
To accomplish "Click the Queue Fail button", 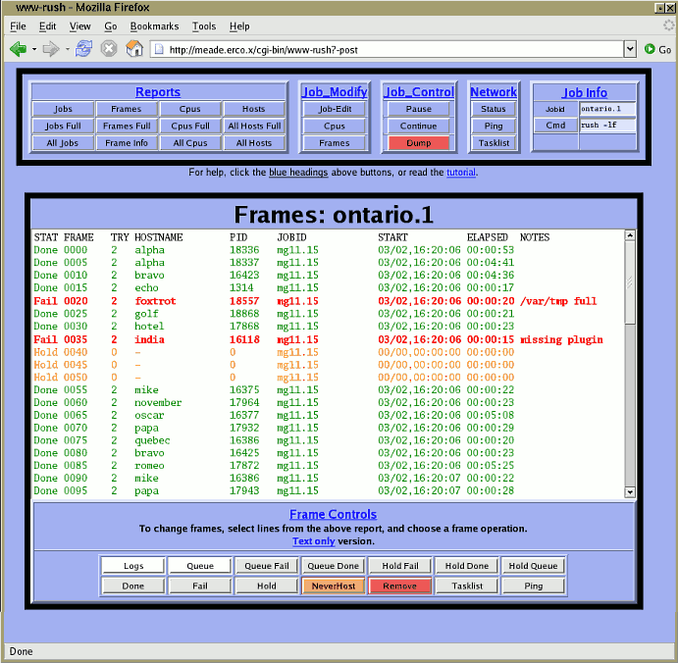I will tap(266, 566).
